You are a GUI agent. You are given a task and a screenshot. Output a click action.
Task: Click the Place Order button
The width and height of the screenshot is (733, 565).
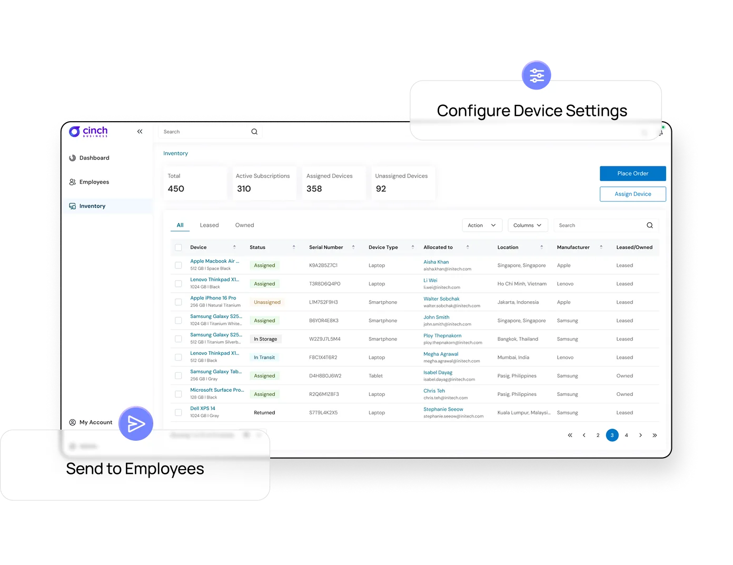coord(632,174)
